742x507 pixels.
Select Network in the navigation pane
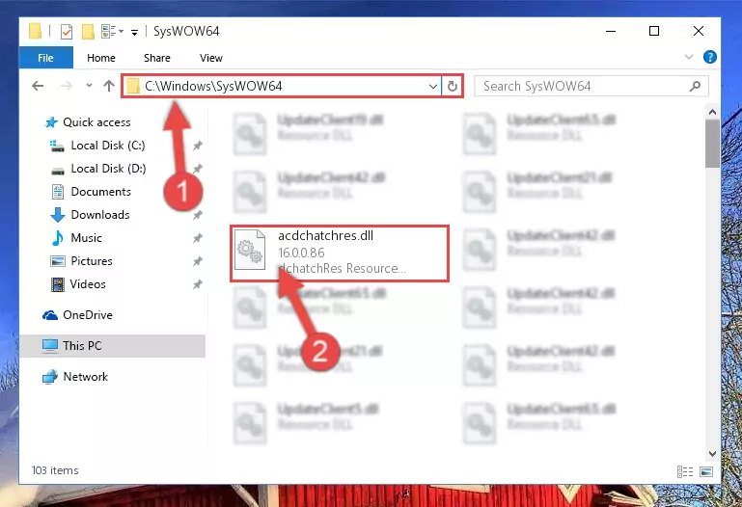(85, 377)
